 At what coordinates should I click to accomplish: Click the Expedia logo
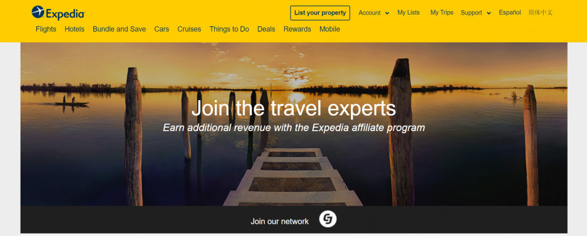tap(58, 13)
